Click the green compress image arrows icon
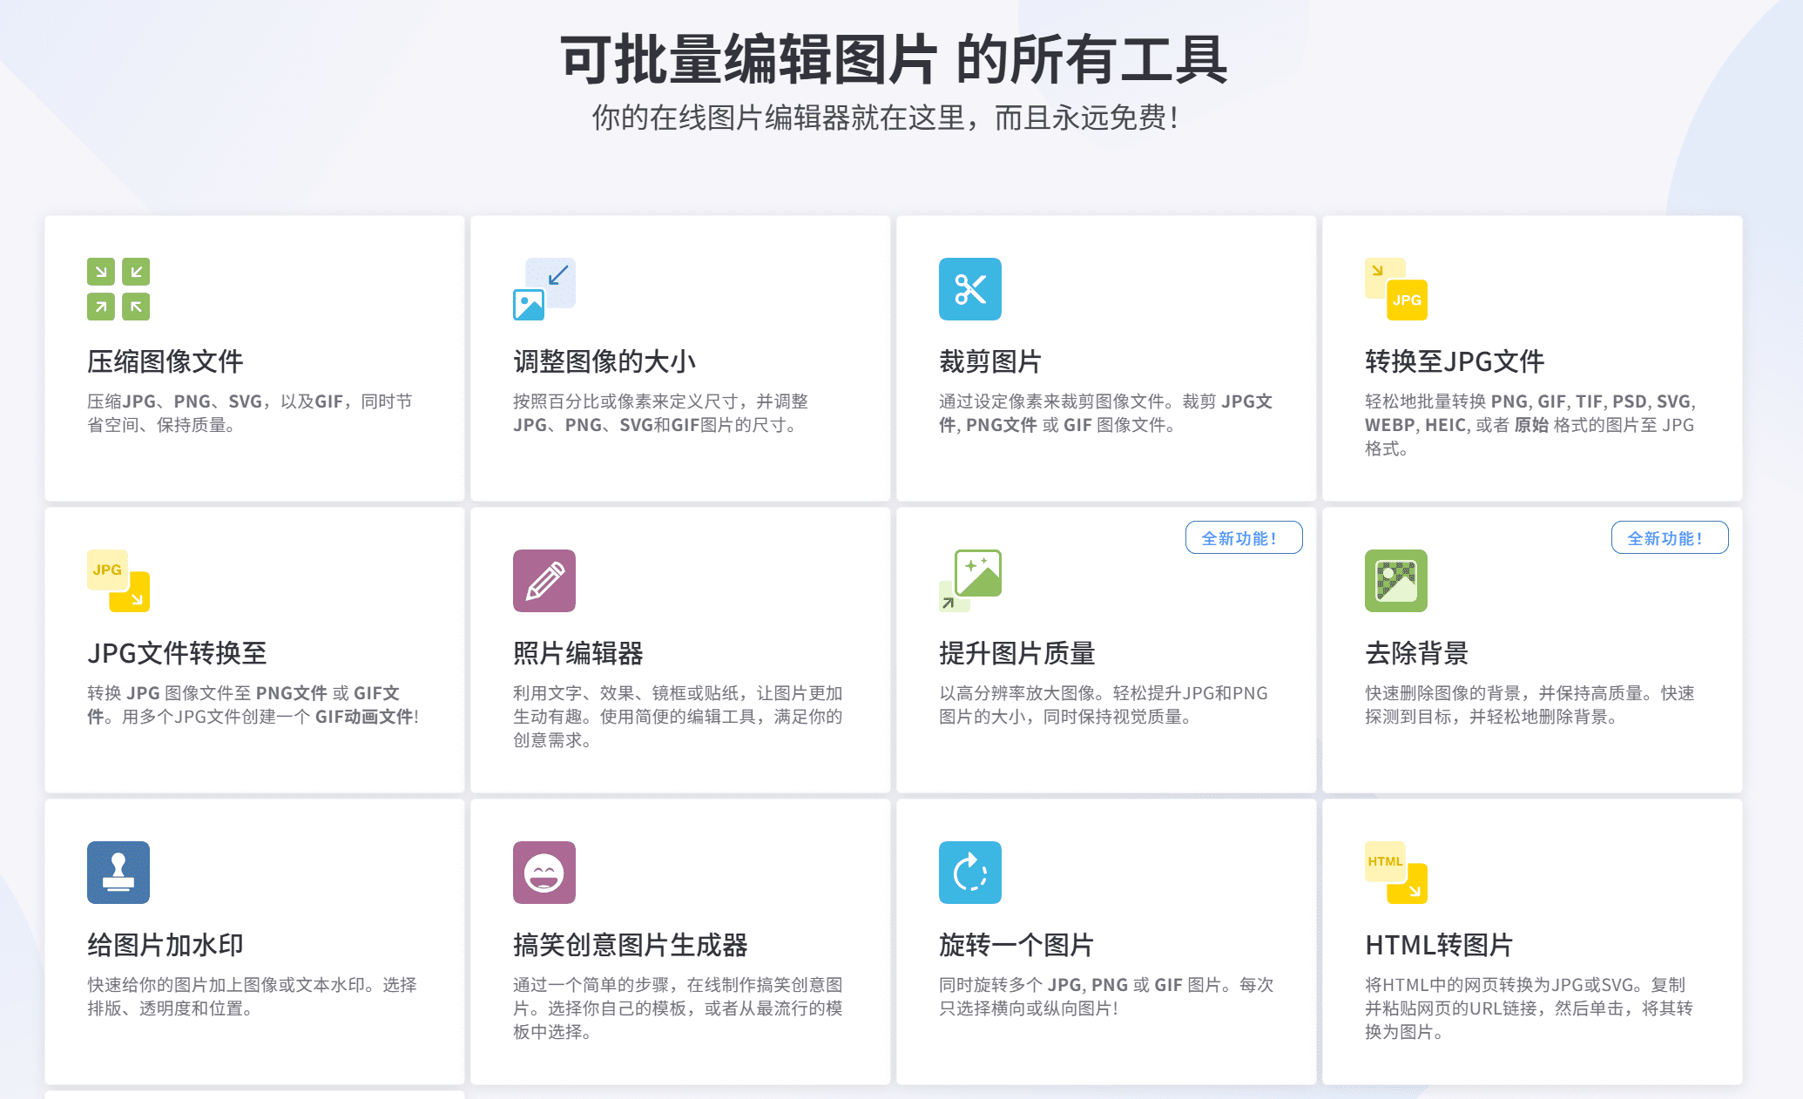Screen dimensions: 1803x1099 [x=118, y=289]
